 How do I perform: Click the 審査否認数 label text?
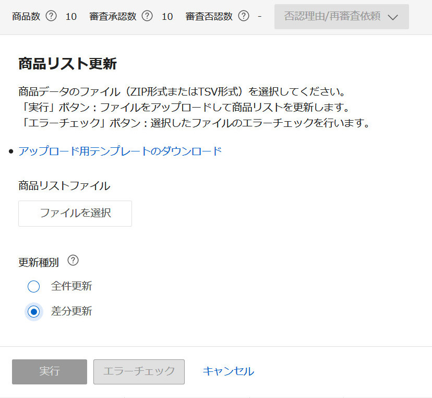coord(209,16)
